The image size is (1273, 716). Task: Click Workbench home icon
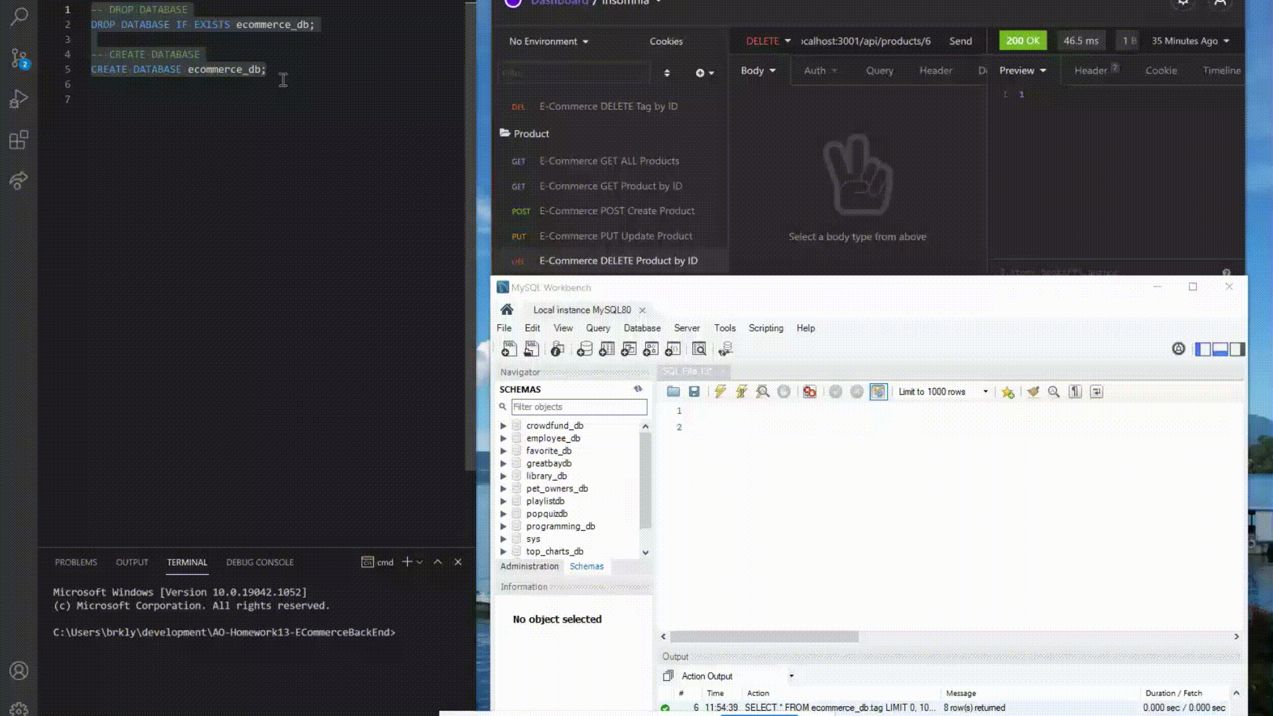click(507, 310)
